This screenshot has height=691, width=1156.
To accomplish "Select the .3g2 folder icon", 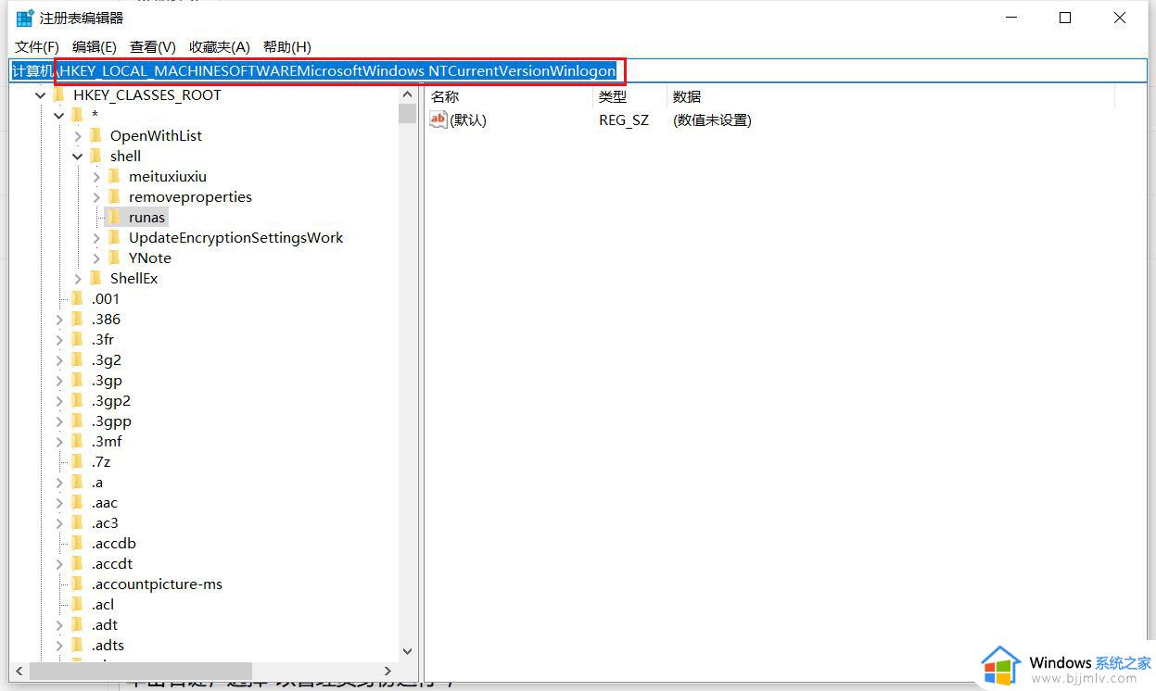I will pos(78,359).
